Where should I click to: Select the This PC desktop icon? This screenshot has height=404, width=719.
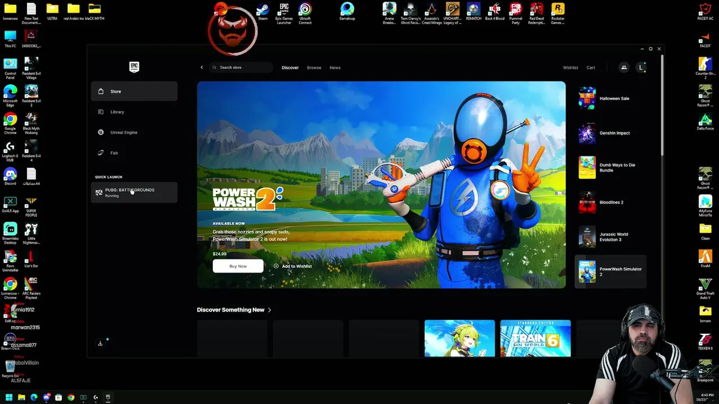(x=10, y=39)
